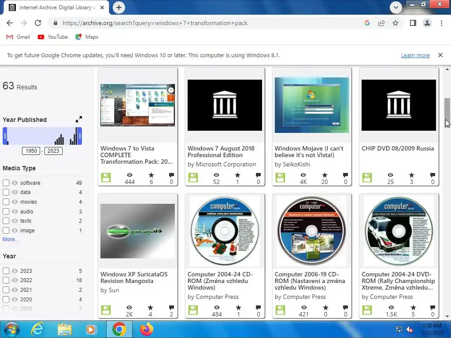Expand the Year Published histogram

(78, 119)
